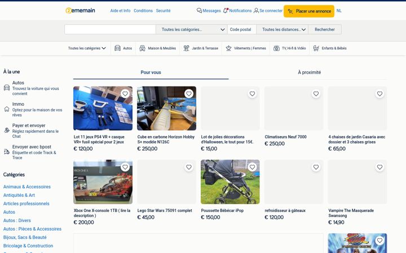Favorite the Lot 11 jeux PS4 VR listing

(x=125, y=94)
